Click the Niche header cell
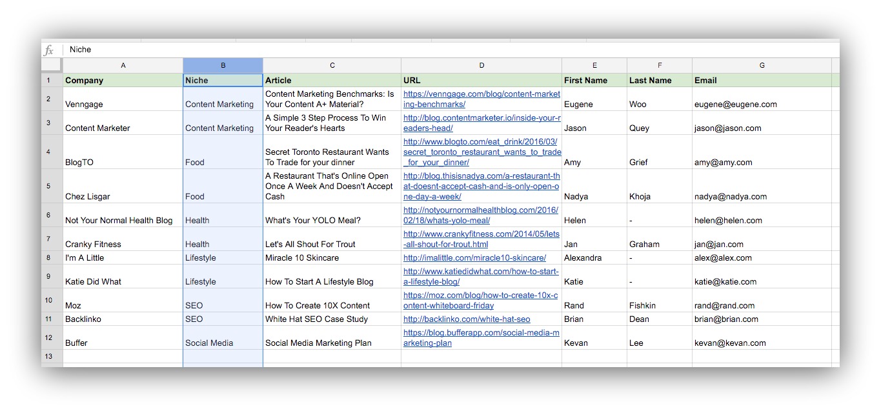This screenshot has width=881, height=411. (x=223, y=81)
